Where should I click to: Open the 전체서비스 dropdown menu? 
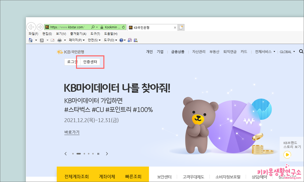(265, 52)
